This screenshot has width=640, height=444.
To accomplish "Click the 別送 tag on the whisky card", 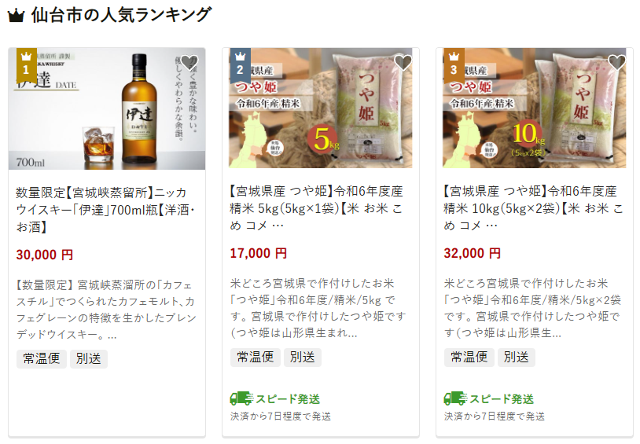I will tap(89, 358).
